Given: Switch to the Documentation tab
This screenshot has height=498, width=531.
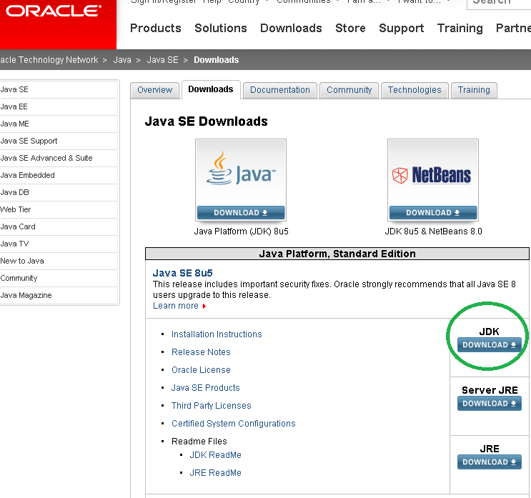Looking at the screenshot, I should coord(280,90).
